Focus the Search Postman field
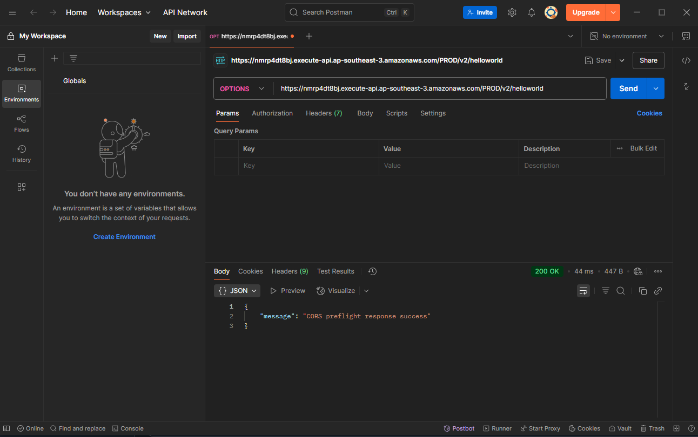Viewport: 698px width, 437px height. coord(350,12)
